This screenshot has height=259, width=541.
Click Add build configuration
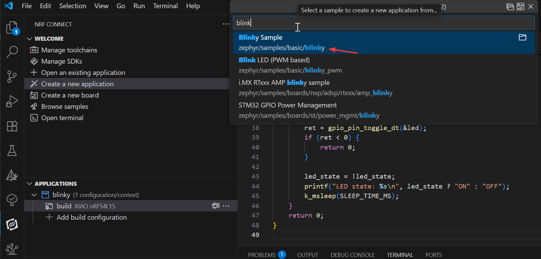pyautogui.click(x=92, y=217)
